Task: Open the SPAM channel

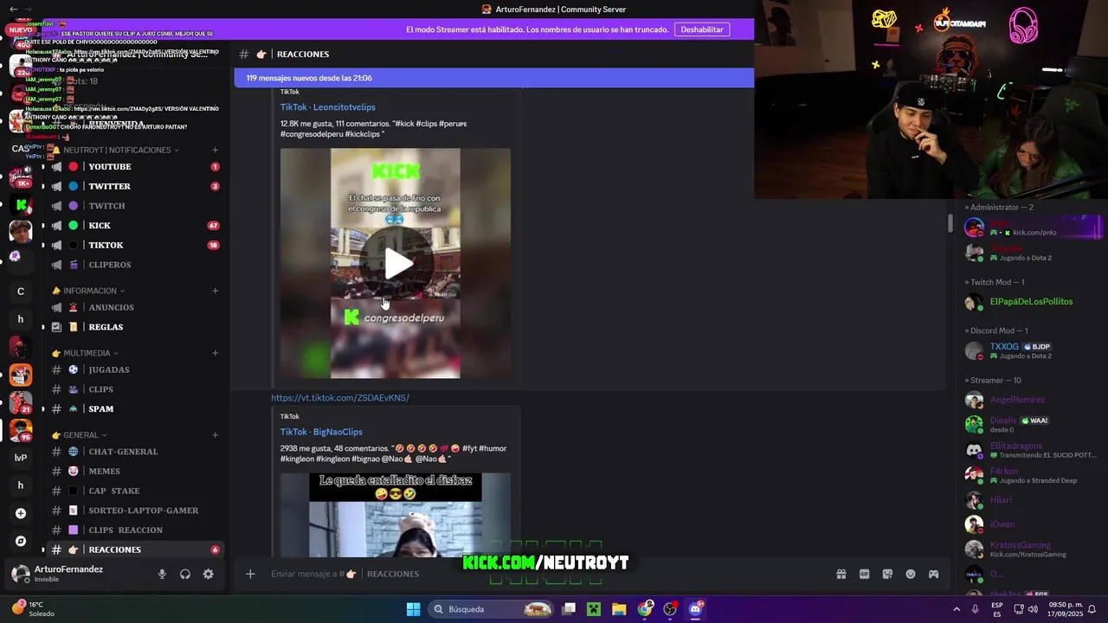Action: [101, 408]
